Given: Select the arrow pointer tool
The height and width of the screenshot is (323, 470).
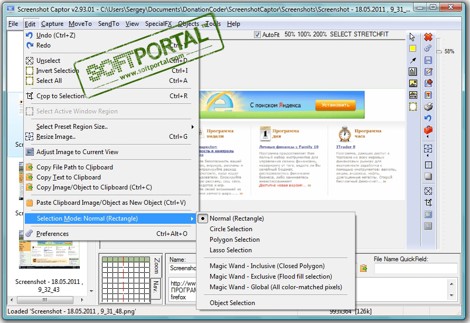Looking at the screenshot, I should [412, 37].
